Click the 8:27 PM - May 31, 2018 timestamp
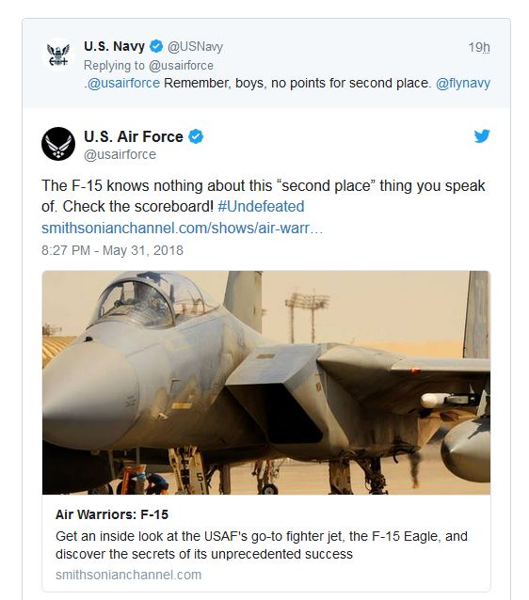The image size is (529, 600). (112, 250)
